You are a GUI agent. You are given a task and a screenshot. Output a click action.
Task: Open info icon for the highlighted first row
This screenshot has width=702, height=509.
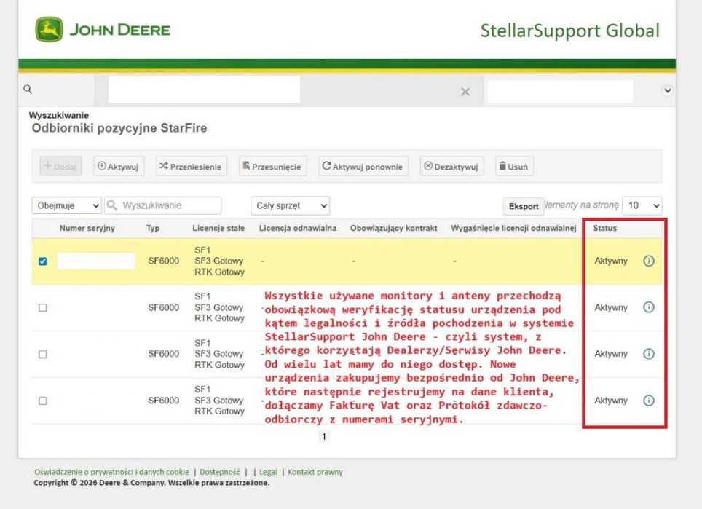649,261
